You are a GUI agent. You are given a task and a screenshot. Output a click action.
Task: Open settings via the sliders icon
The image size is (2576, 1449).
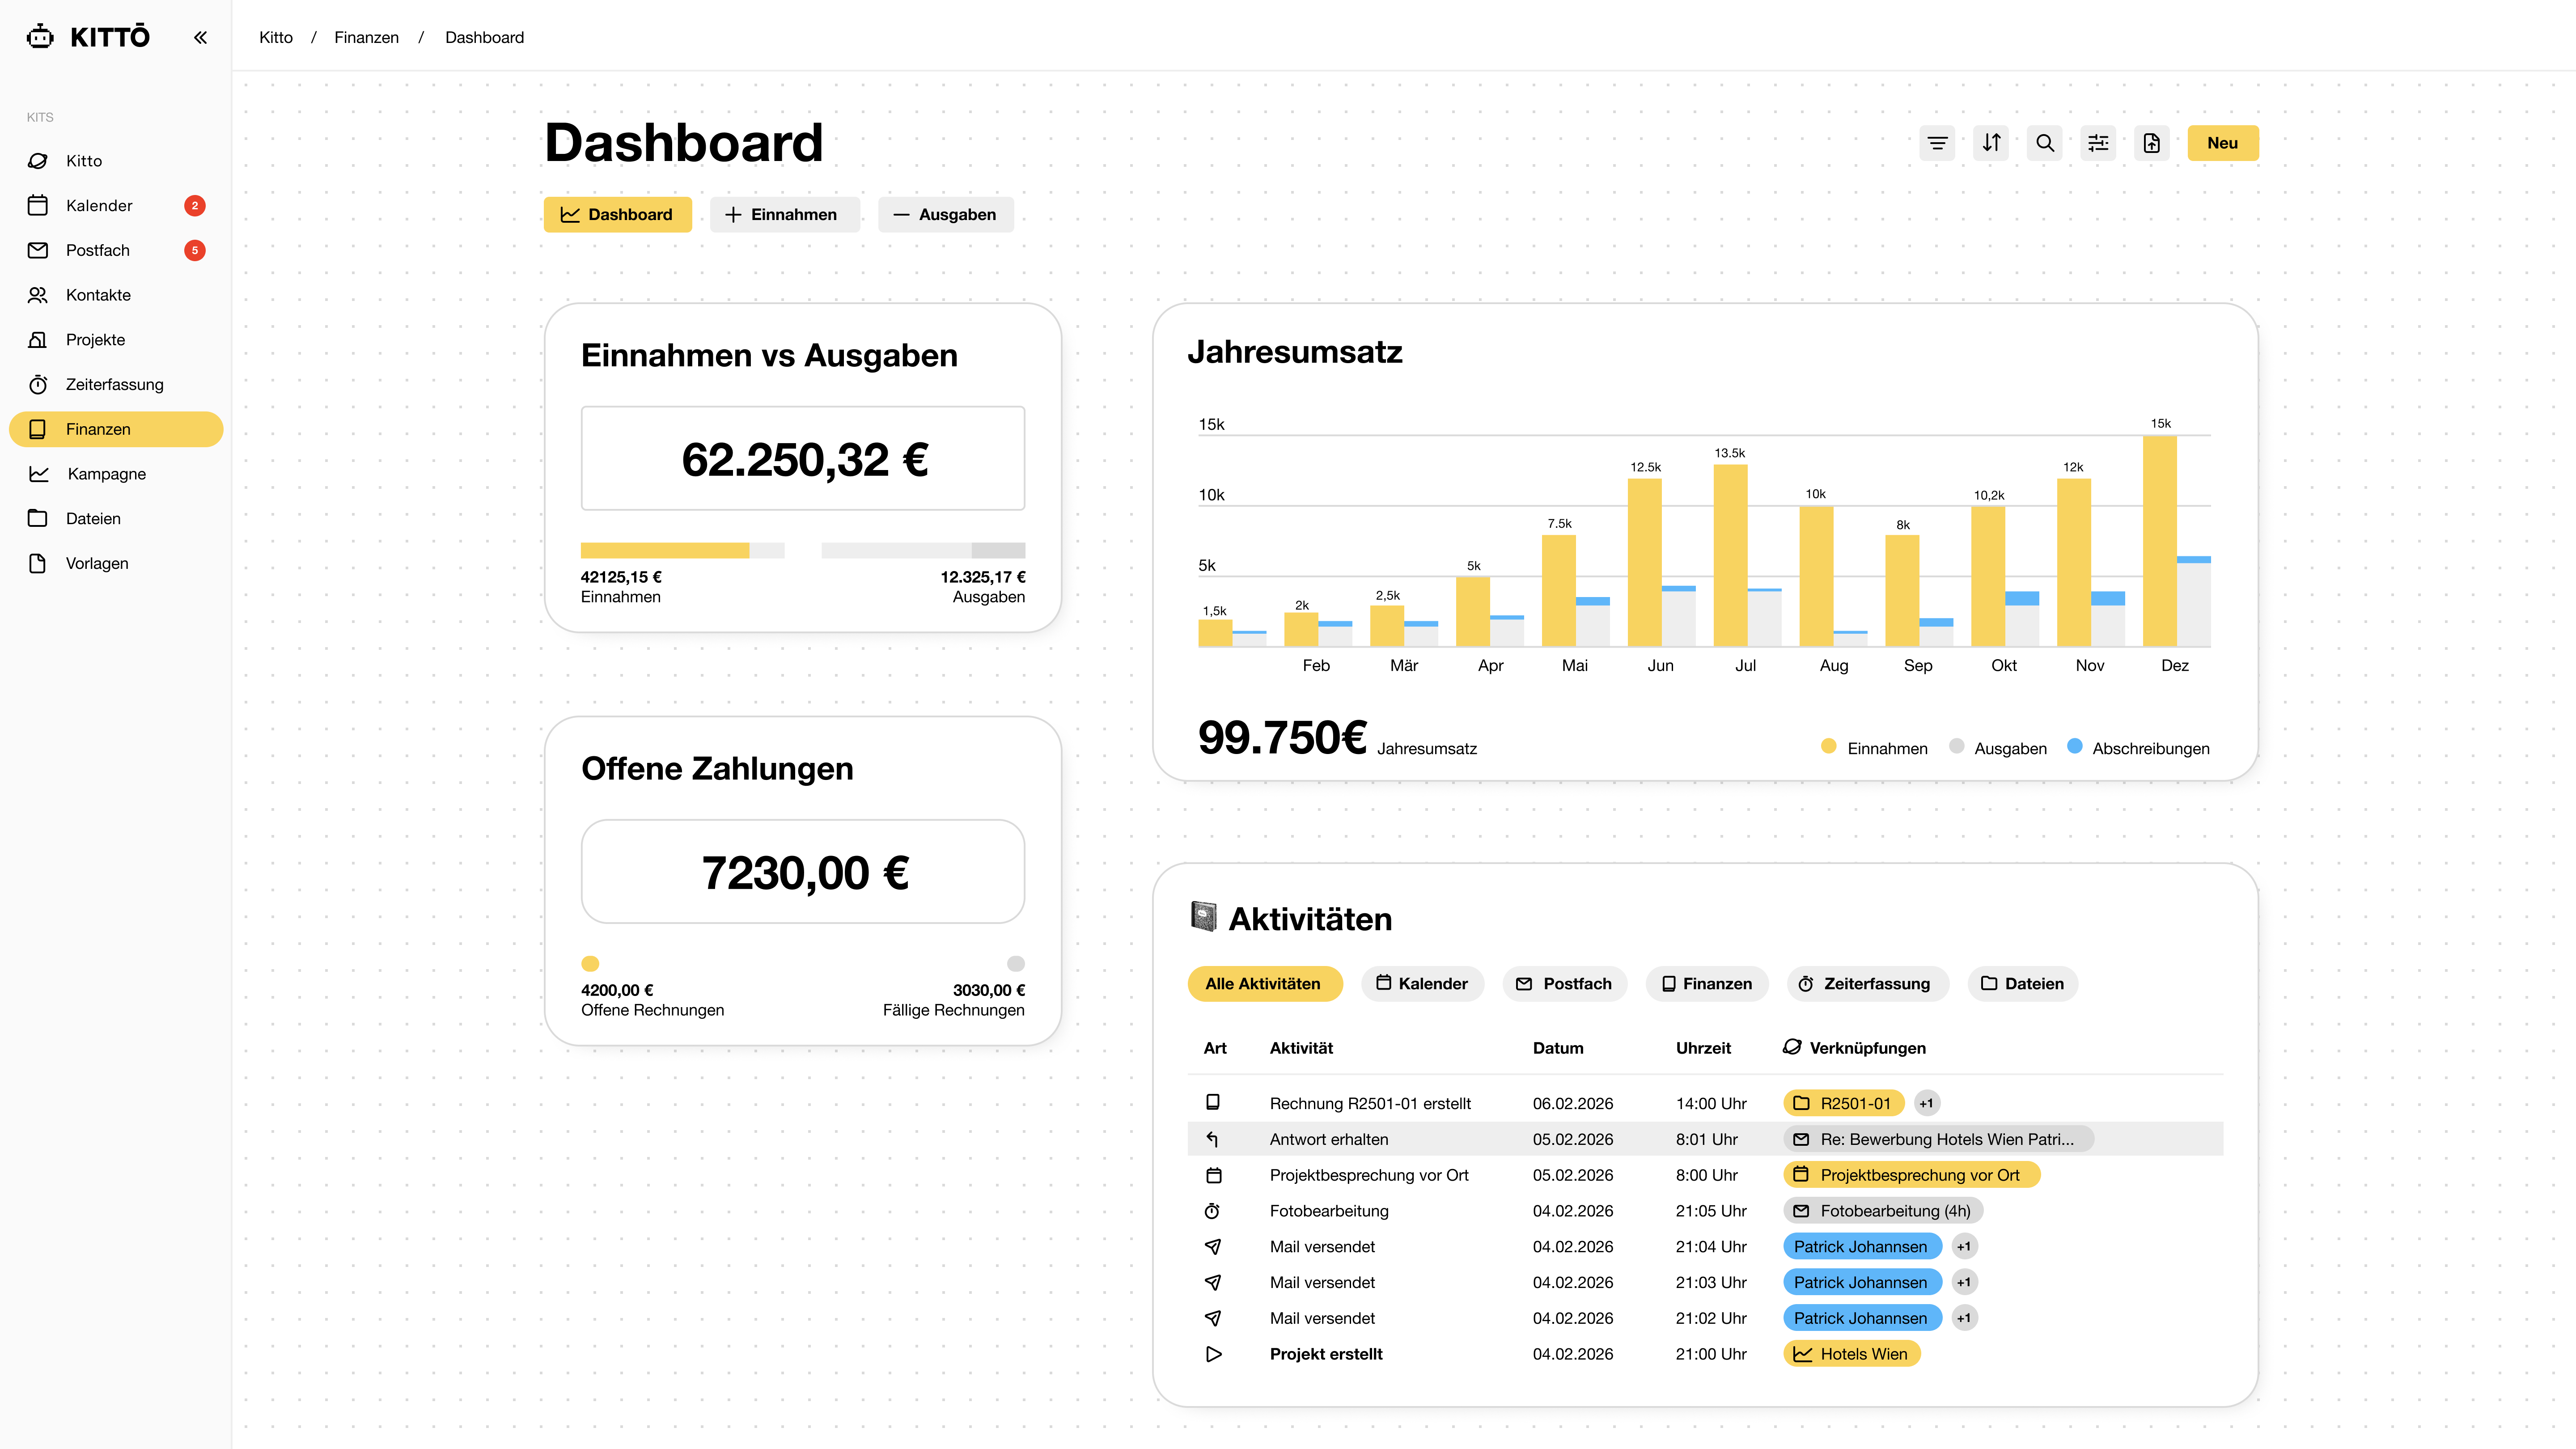(2098, 143)
